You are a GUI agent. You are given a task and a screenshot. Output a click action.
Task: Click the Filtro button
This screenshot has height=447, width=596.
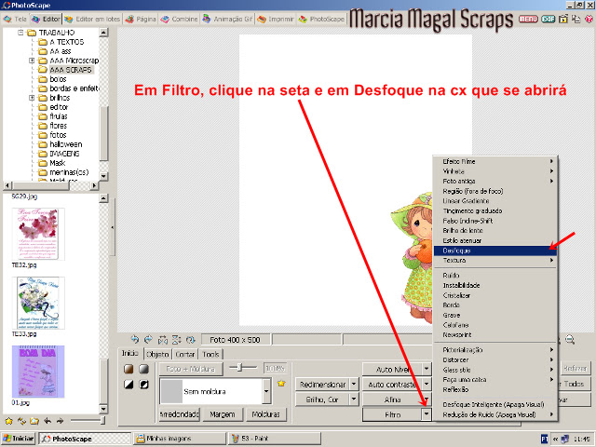(392, 414)
